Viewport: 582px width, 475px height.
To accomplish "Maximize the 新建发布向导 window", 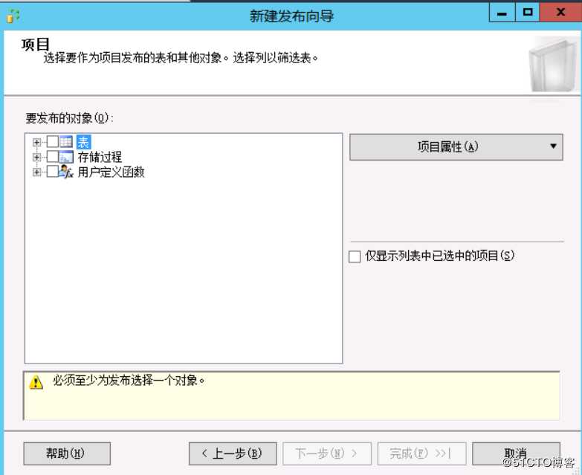I will (528, 13).
